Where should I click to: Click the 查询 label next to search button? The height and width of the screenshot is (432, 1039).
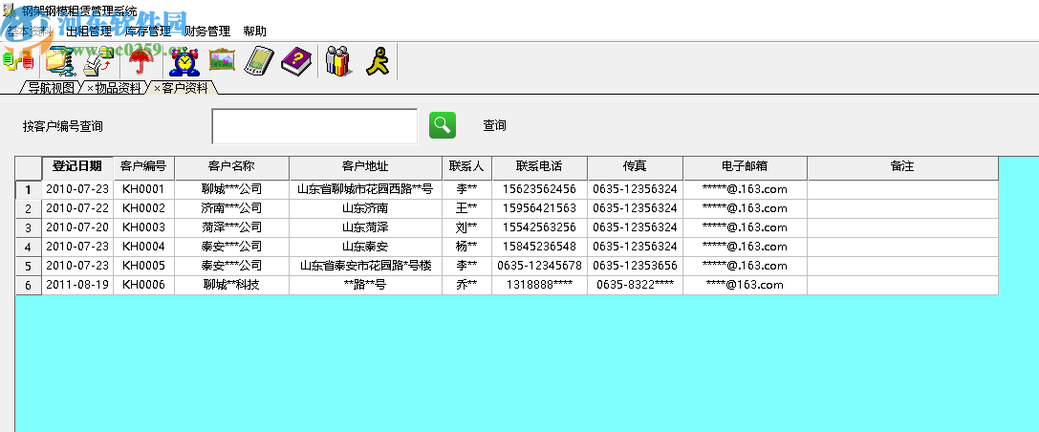(494, 125)
